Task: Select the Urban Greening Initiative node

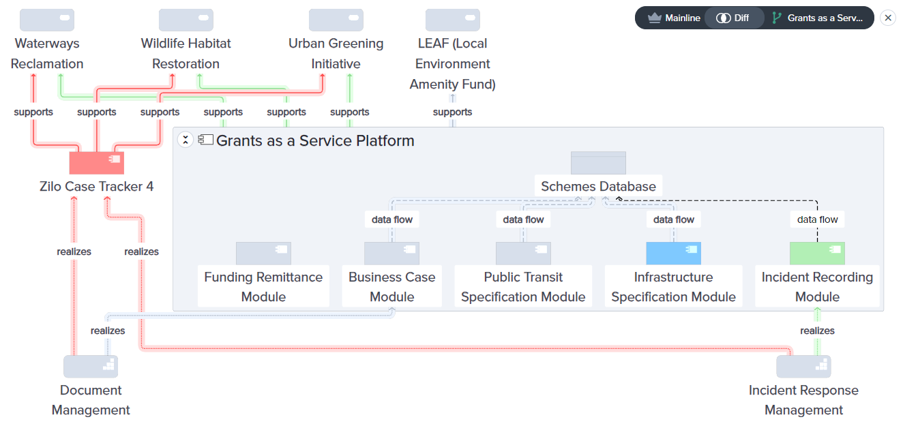Action: point(336,53)
